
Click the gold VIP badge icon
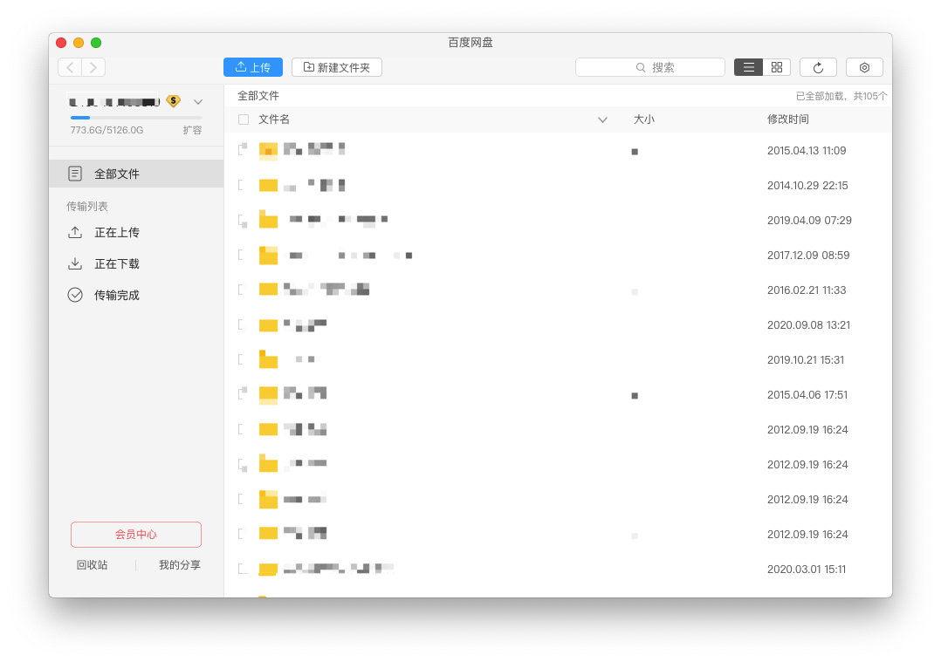point(174,101)
